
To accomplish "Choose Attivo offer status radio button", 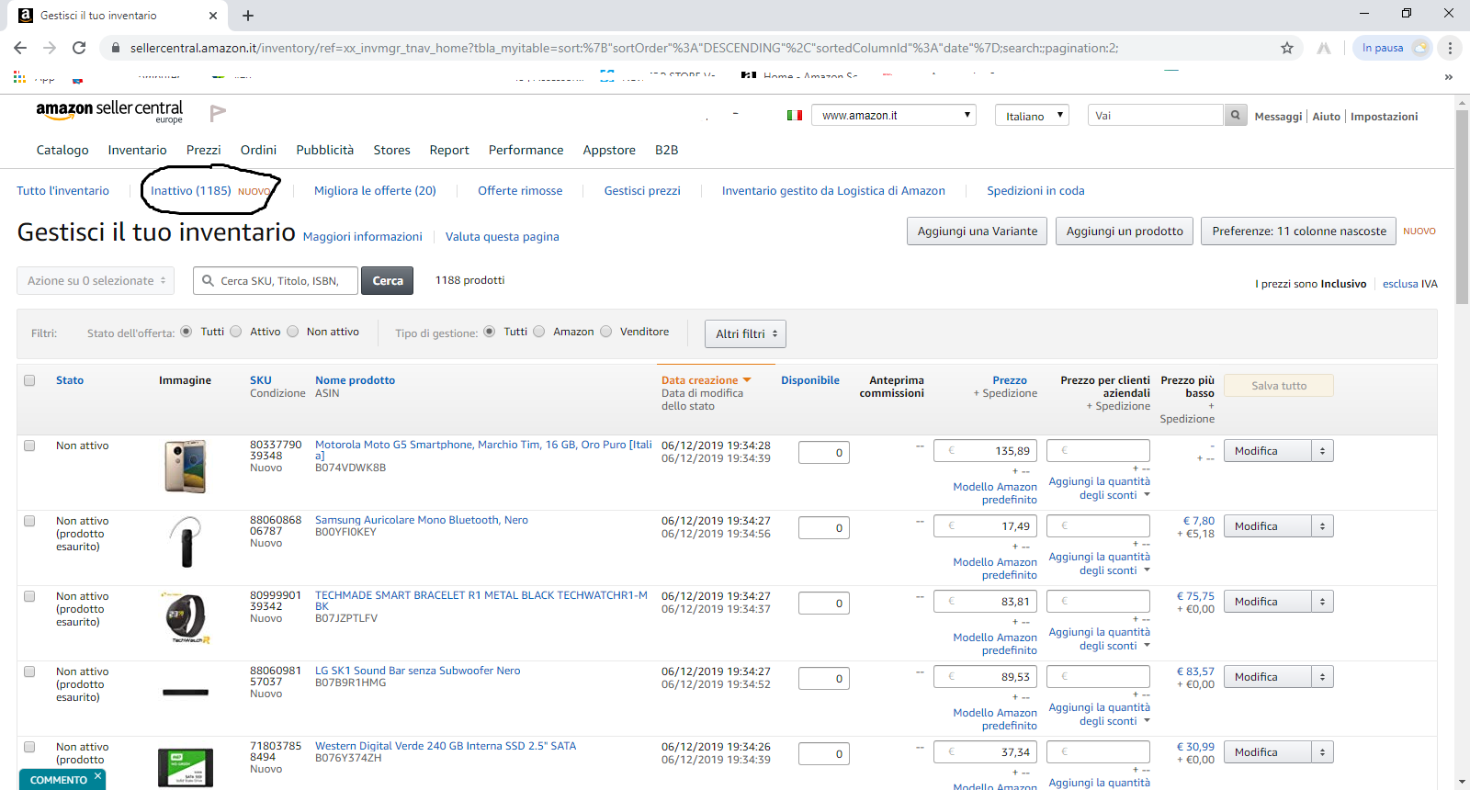I will point(236,332).
